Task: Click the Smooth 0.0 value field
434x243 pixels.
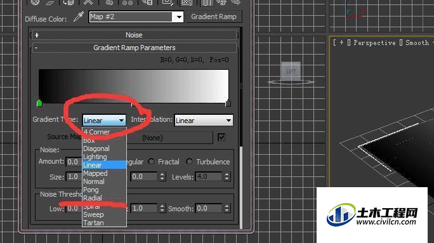Action: (209, 208)
